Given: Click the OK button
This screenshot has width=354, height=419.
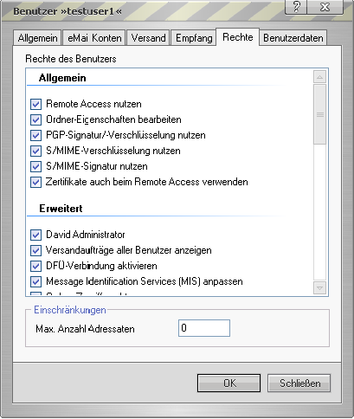Looking at the screenshot, I should [x=229, y=384].
